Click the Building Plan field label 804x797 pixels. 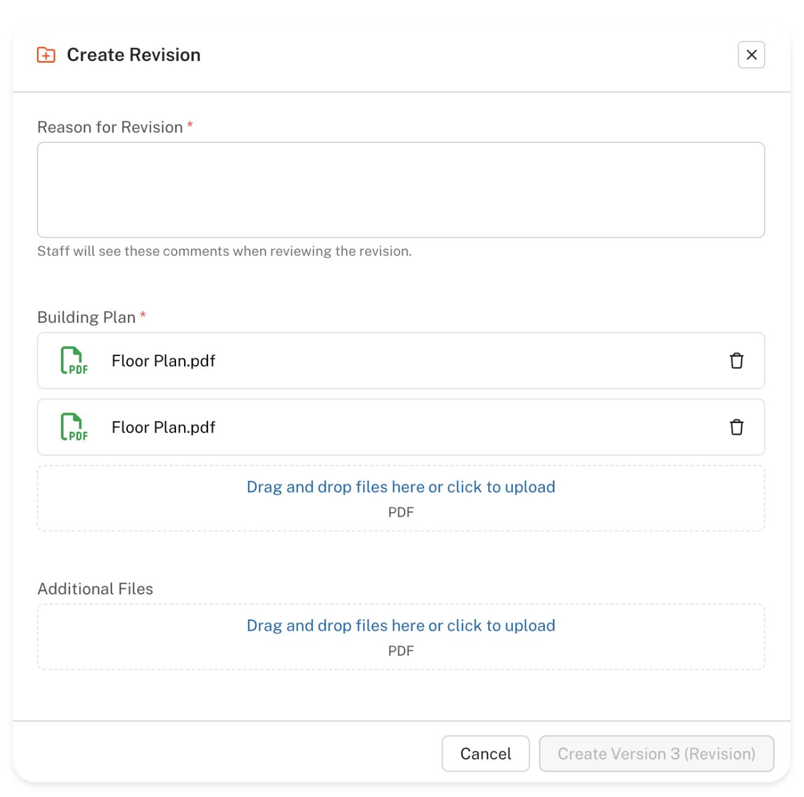click(87, 317)
